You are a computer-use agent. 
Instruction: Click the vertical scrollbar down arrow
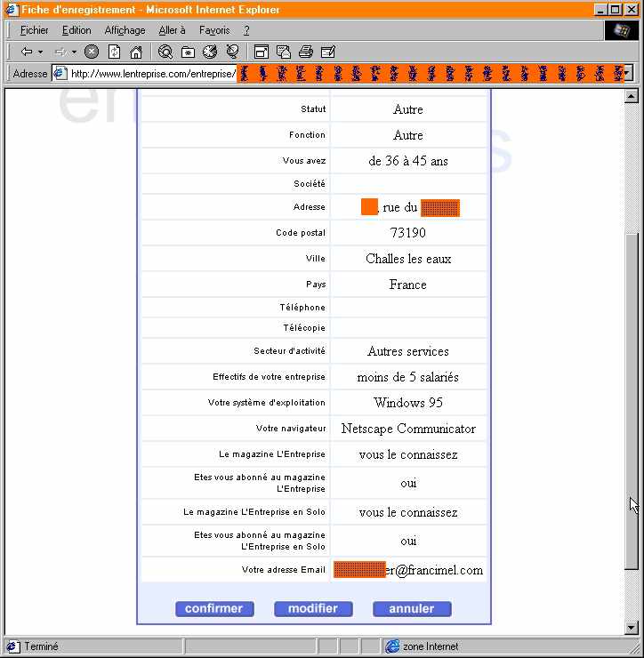(x=631, y=628)
